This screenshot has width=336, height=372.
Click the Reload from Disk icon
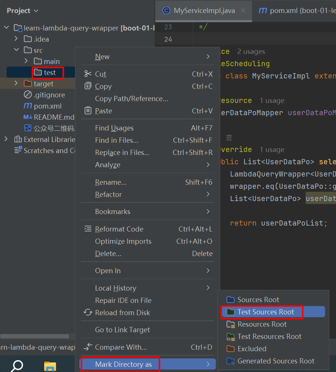pos(88,313)
